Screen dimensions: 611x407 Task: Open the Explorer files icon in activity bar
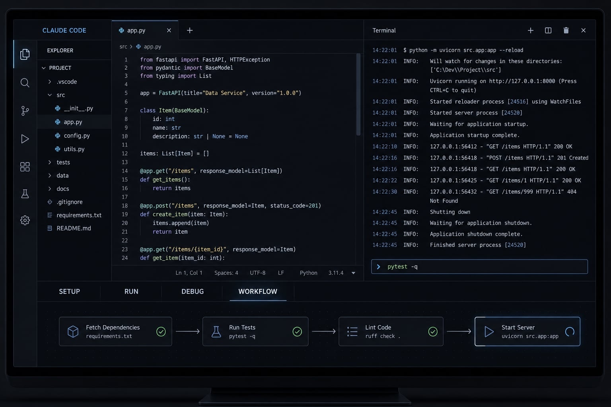pyautogui.click(x=25, y=54)
